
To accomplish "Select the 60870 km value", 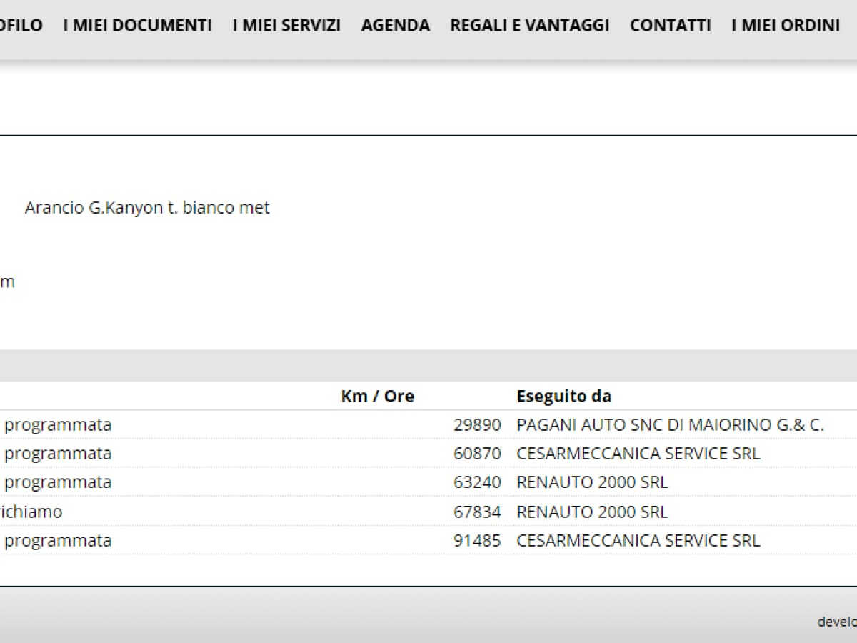I will pos(477,454).
